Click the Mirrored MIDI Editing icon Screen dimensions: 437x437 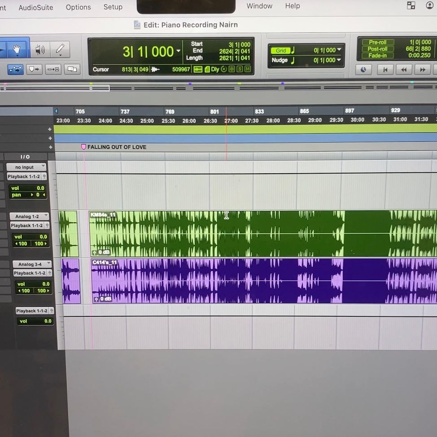click(x=71, y=69)
